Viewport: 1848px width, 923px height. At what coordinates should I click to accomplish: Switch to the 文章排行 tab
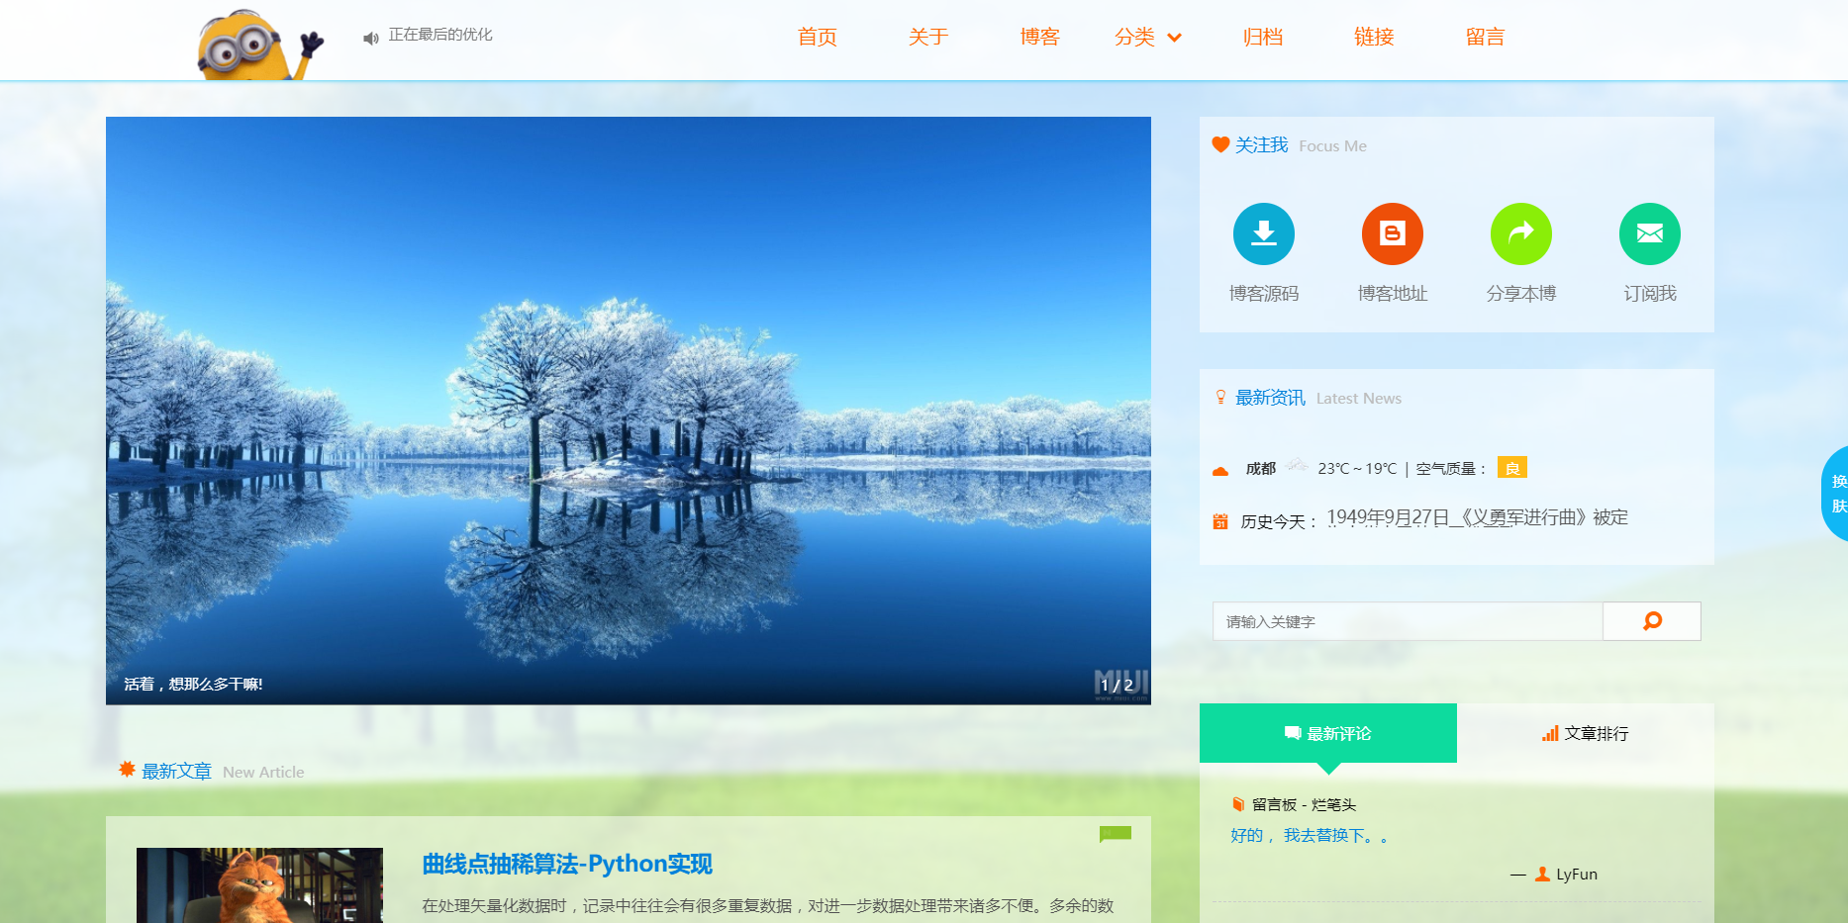tap(1585, 733)
